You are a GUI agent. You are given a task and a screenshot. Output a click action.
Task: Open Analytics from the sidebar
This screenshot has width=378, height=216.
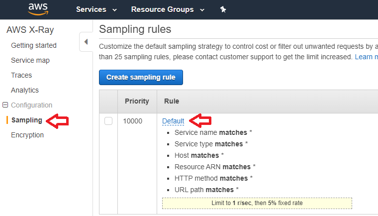(x=25, y=90)
